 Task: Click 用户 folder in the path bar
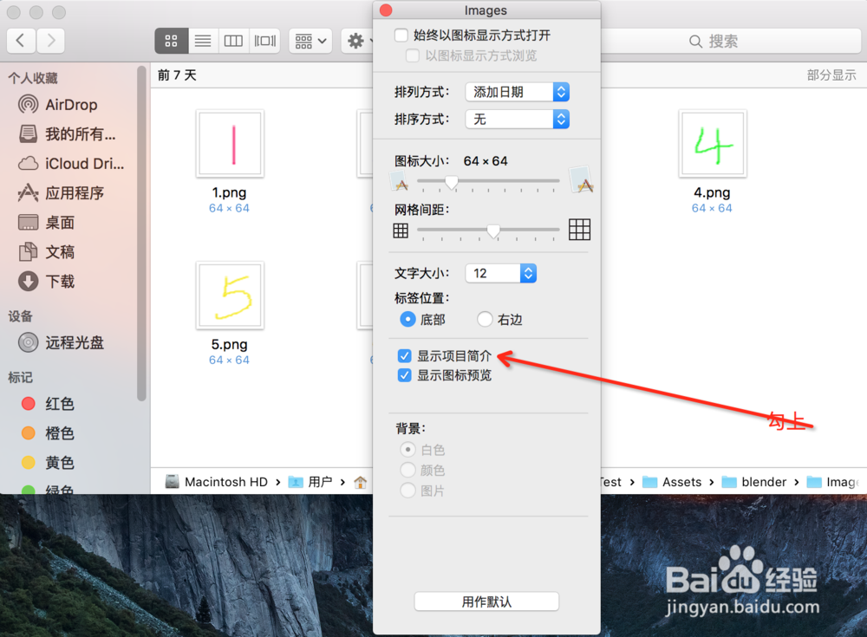click(x=310, y=482)
